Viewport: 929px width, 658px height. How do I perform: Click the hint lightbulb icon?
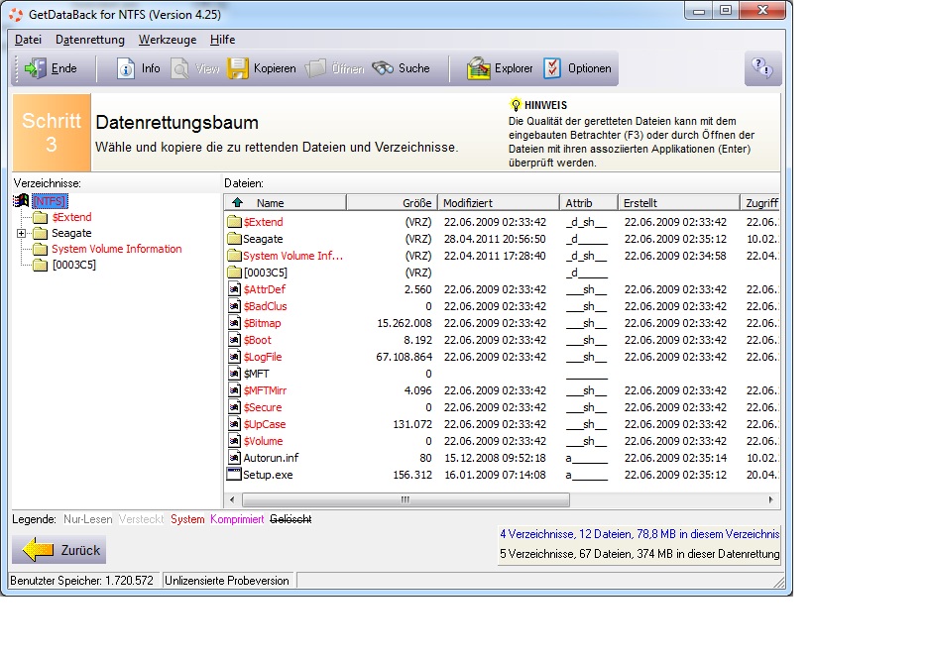(516, 105)
